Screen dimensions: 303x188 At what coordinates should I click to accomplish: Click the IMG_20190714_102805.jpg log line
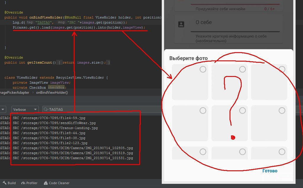(66, 148)
